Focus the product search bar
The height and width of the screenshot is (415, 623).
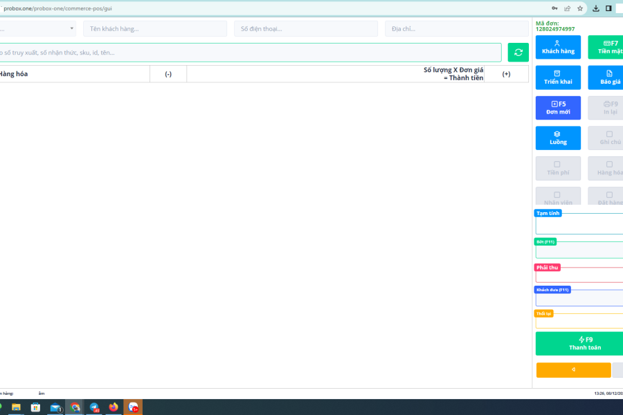249,53
